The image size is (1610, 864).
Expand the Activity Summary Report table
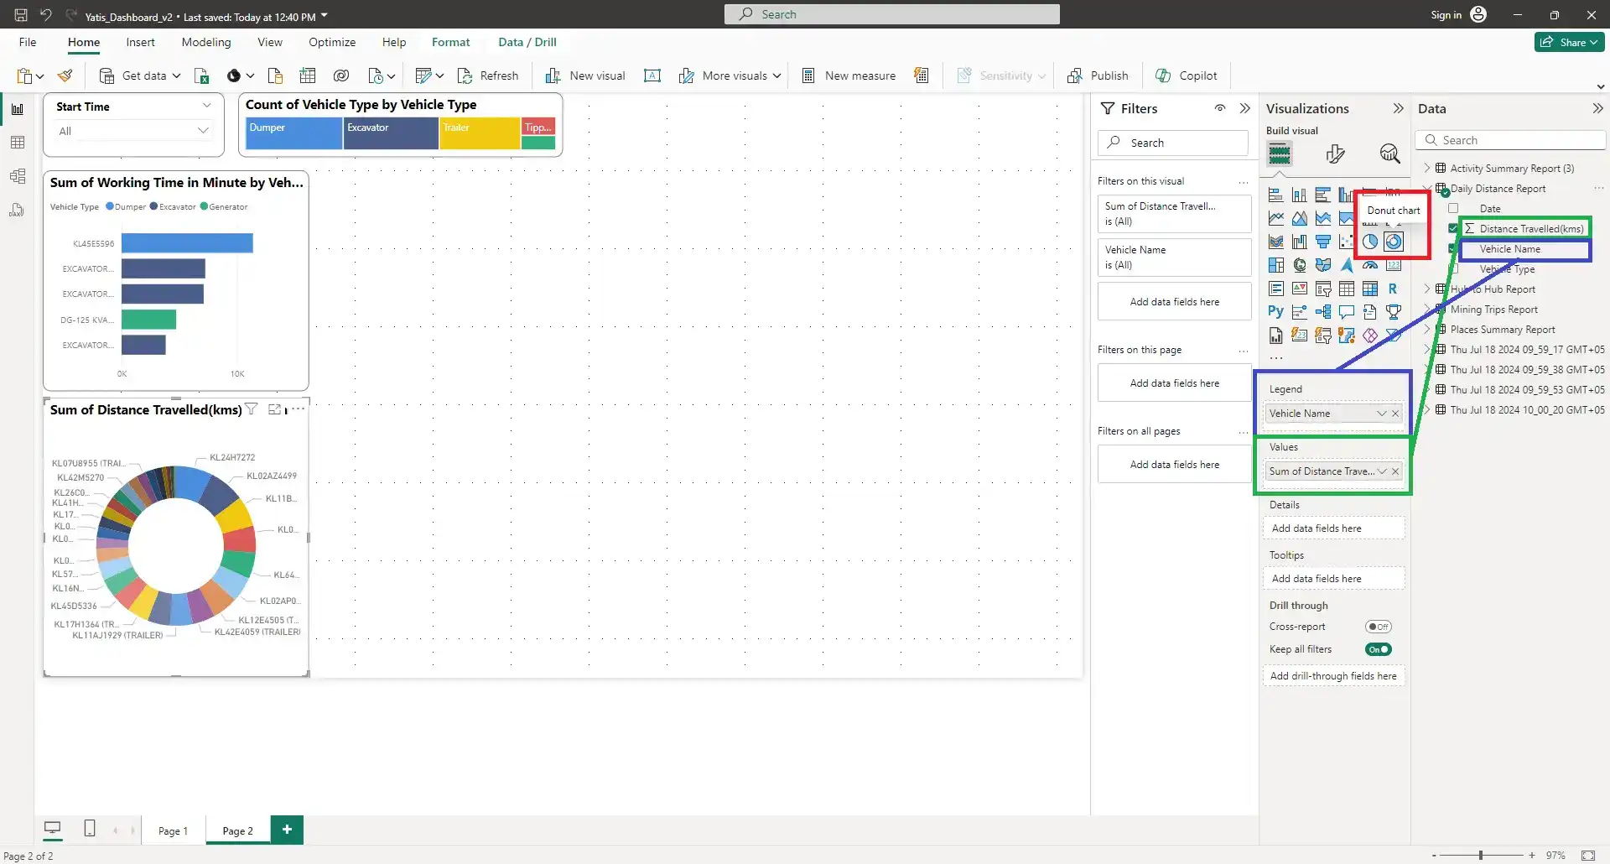click(1426, 168)
